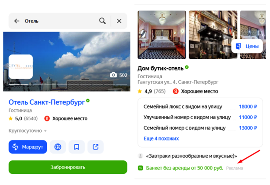Click the Citytel hotel logo thumbnail
This screenshot has height=185, width=270.
point(21,67)
